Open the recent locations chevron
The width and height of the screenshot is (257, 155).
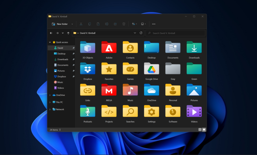[63, 33]
